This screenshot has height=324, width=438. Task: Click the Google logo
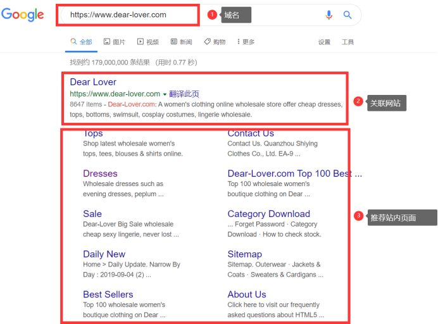point(23,15)
